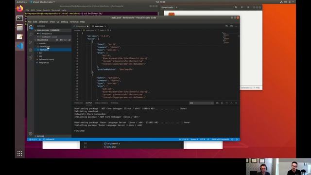Open the Explorer view in activity bar
The image size is (311, 175).
pyautogui.click(x=31, y=27)
